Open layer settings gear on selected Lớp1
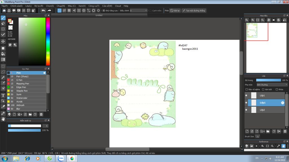The image size is (289, 162). tap(283, 103)
